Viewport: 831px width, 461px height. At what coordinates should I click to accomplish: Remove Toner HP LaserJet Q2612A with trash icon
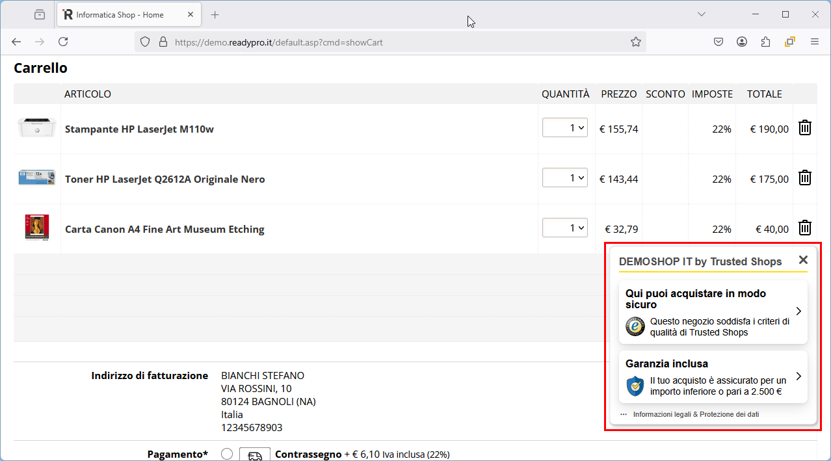[805, 178]
